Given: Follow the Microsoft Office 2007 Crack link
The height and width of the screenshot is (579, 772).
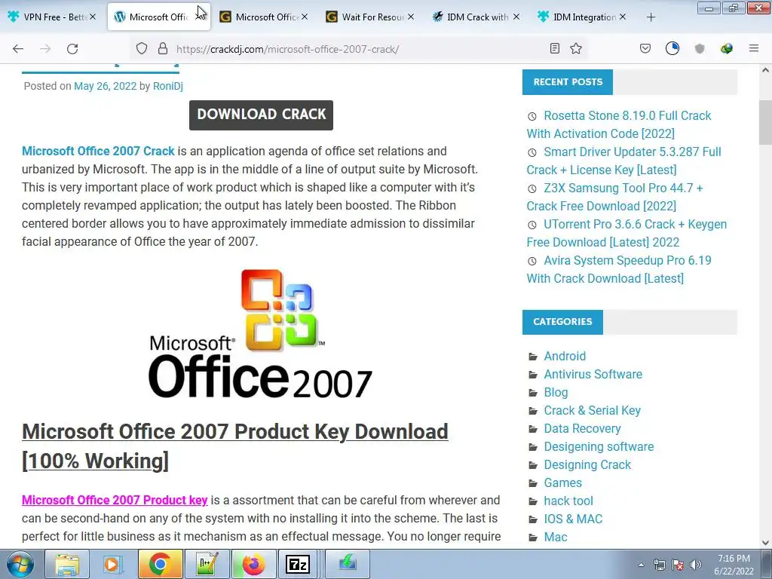Looking at the screenshot, I should point(98,151).
